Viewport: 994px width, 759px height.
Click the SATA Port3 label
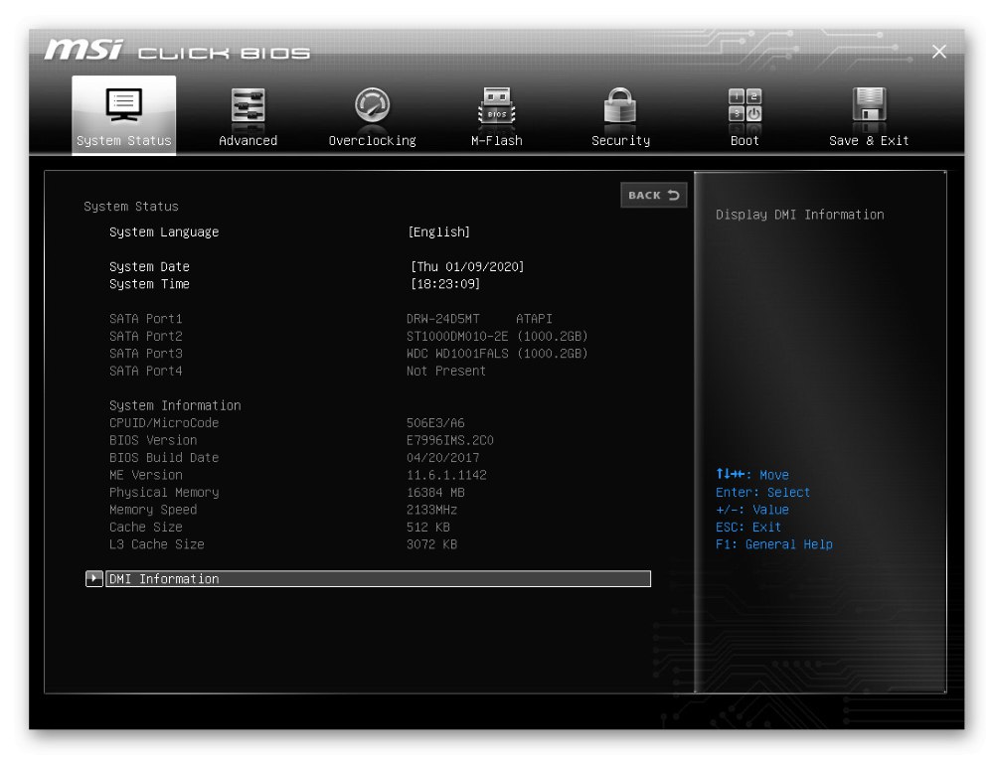pyautogui.click(x=145, y=354)
